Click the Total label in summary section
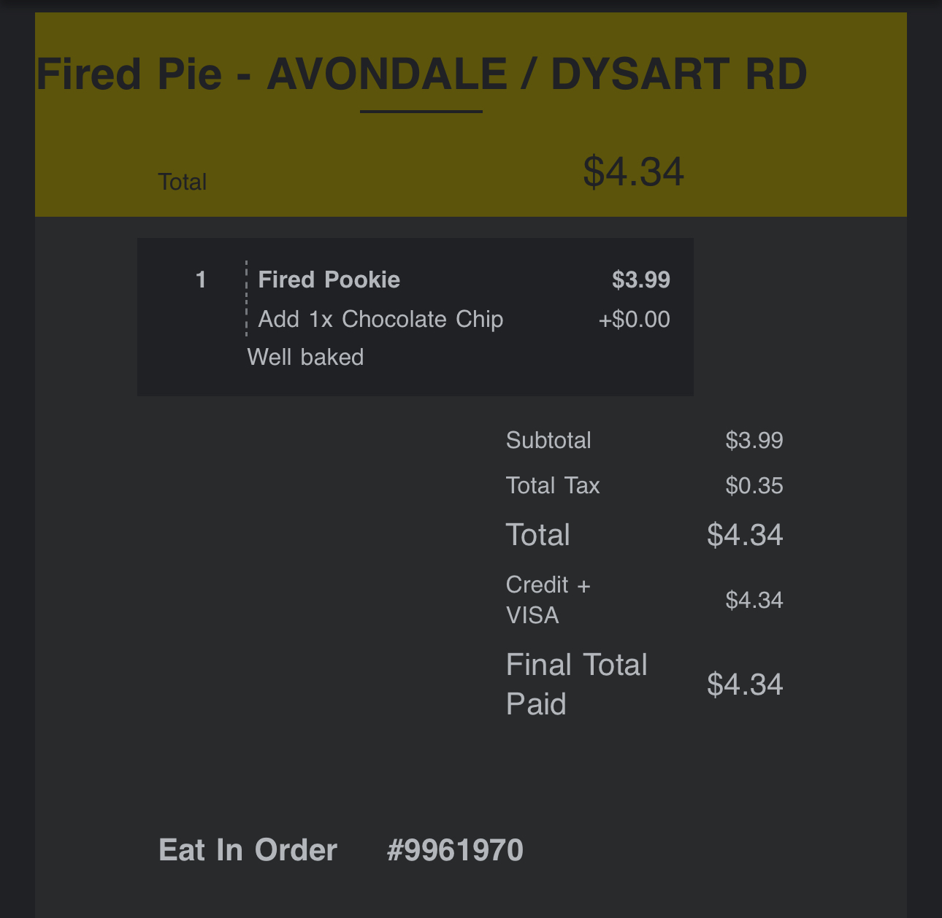This screenshot has height=918, width=942. pyautogui.click(x=538, y=535)
